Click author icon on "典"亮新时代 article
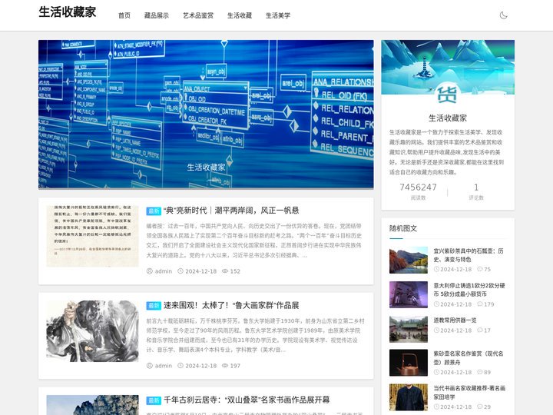Screen dimensions: 553x415 pyautogui.click(x=150, y=271)
